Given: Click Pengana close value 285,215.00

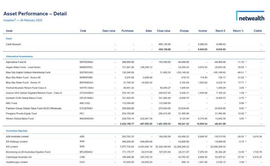Looking at the screenshot, I should coord(165,114).
